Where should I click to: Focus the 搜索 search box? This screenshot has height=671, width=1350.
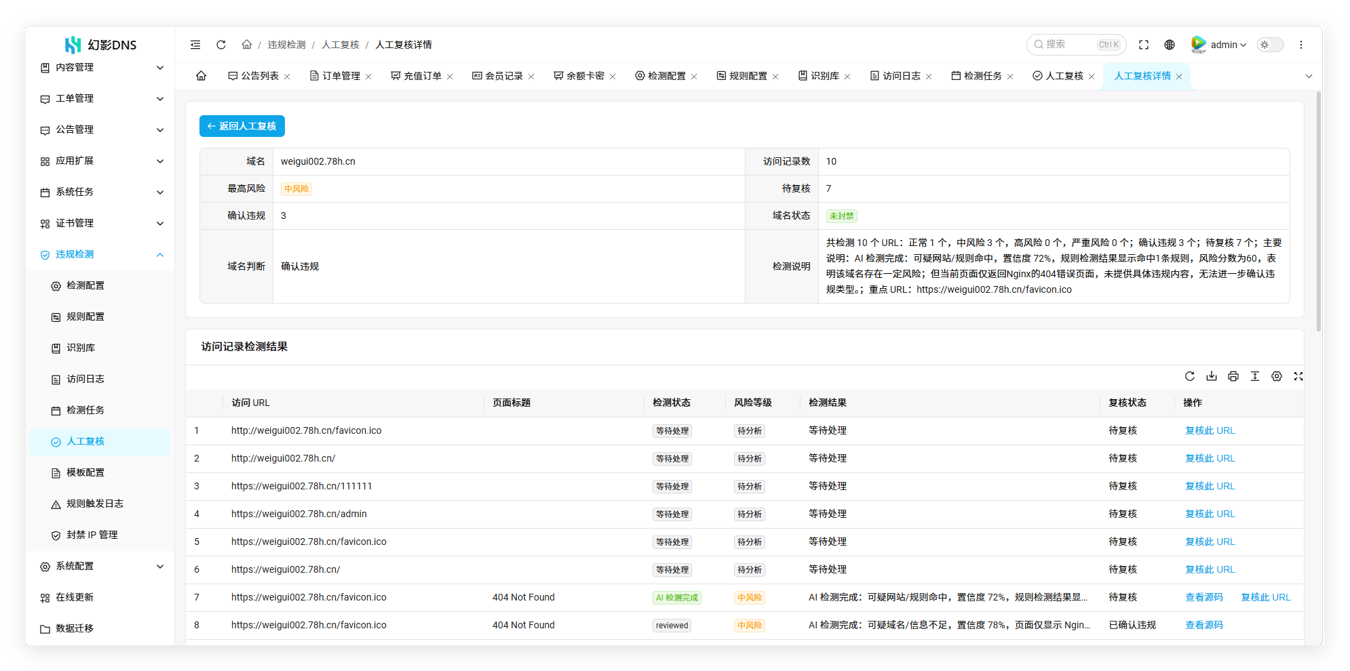click(1076, 45)
